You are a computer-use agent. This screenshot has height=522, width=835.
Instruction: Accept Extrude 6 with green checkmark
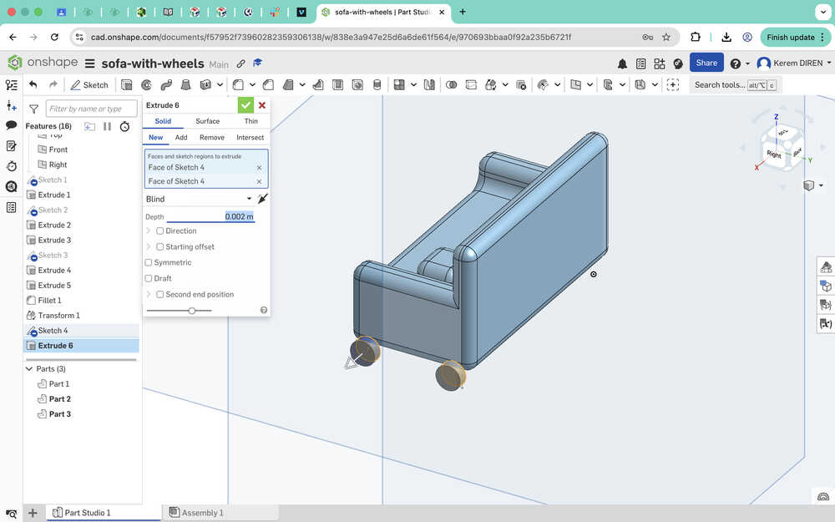(x=245, y=105)
